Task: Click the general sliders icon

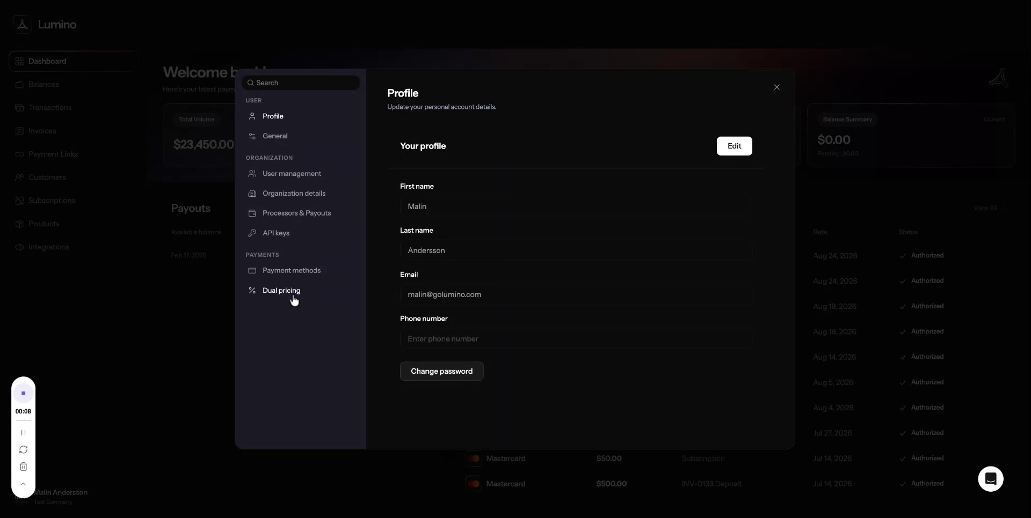Action: 252,136
